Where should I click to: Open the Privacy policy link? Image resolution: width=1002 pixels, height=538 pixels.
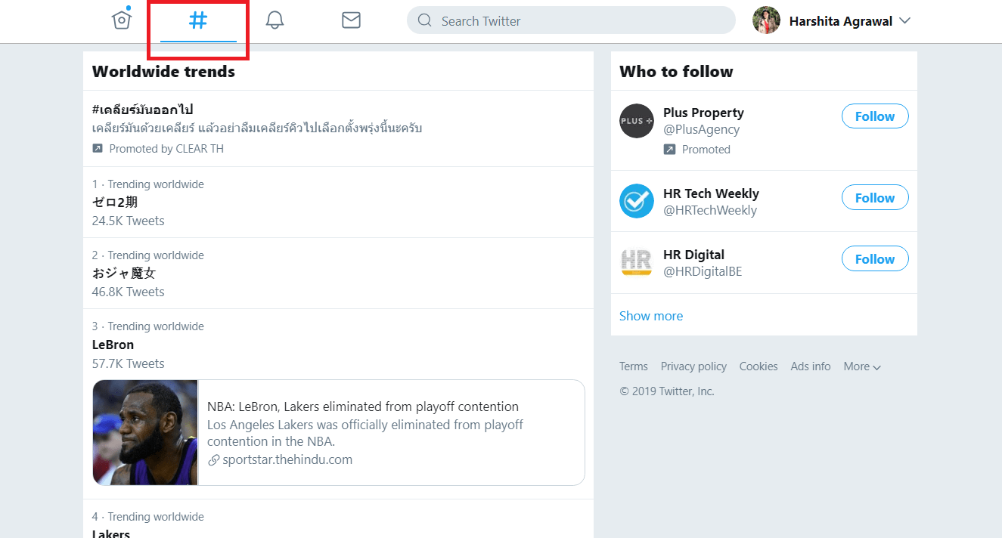(693, 366)
